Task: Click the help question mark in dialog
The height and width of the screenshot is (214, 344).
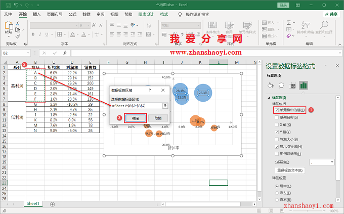Action: click(150, 90)
